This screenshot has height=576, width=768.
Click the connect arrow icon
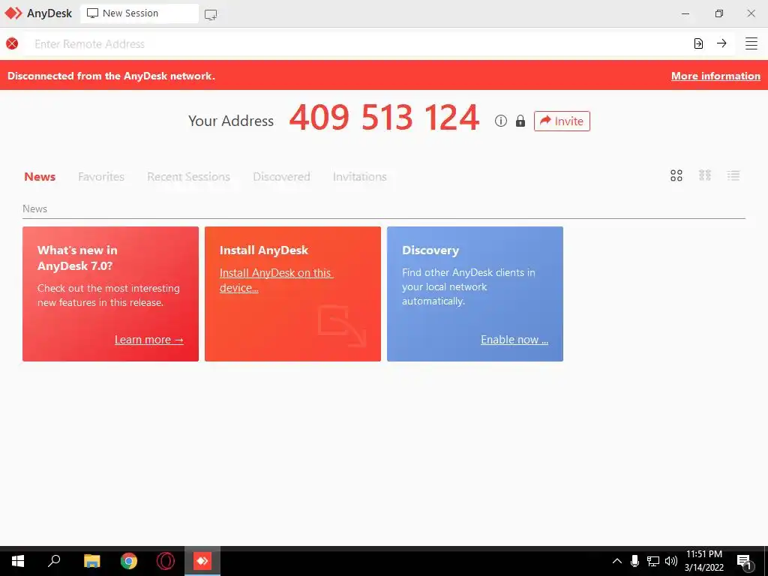click(721, 43)
